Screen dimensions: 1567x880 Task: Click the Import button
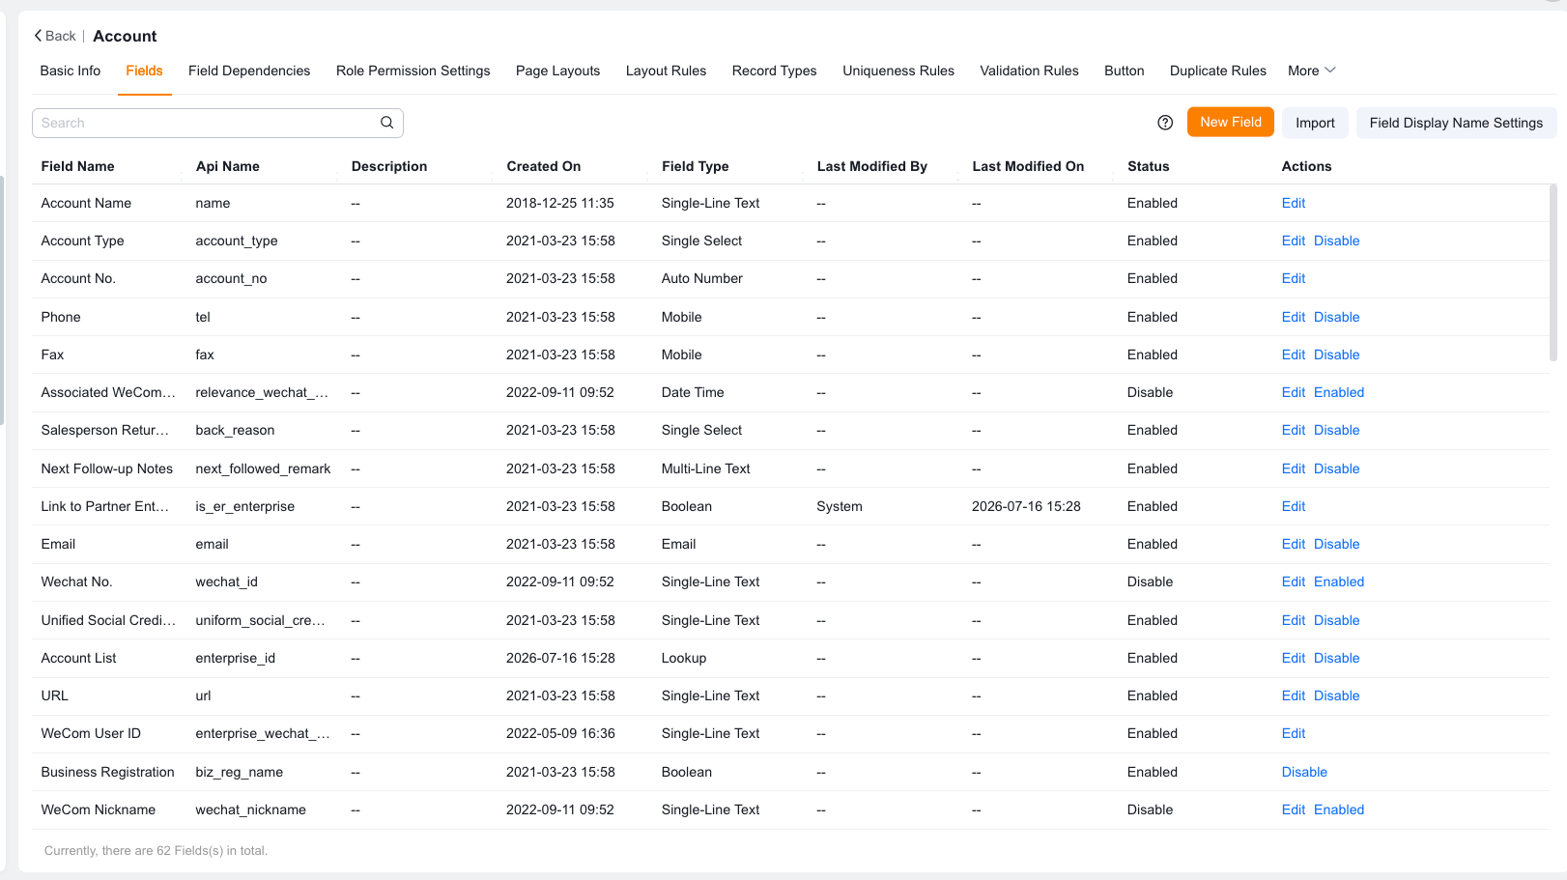pyautogui.click(x=1315, y=123)
